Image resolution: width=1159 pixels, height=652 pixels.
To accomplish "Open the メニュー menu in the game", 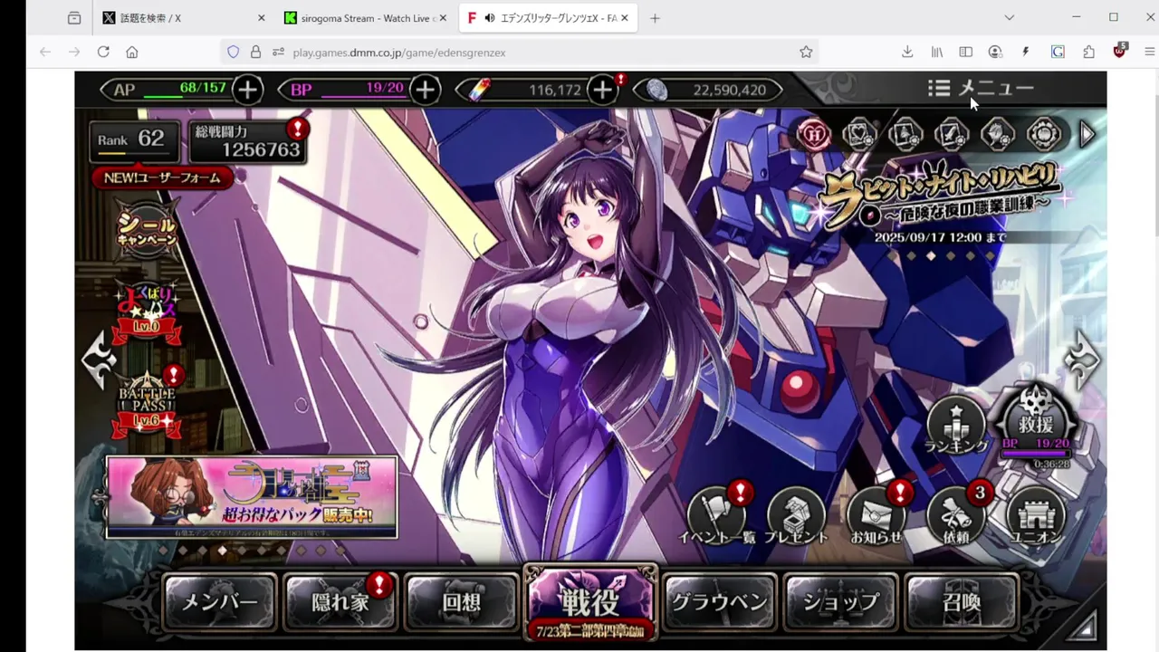I will point(981,88).
